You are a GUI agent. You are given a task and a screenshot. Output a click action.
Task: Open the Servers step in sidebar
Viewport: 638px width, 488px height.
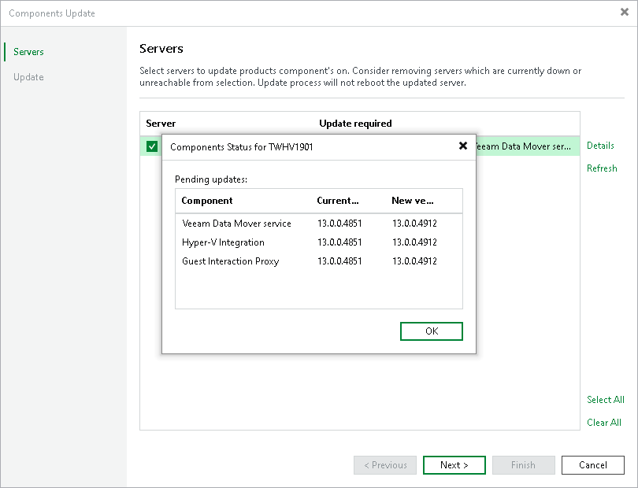pos(28,52)
